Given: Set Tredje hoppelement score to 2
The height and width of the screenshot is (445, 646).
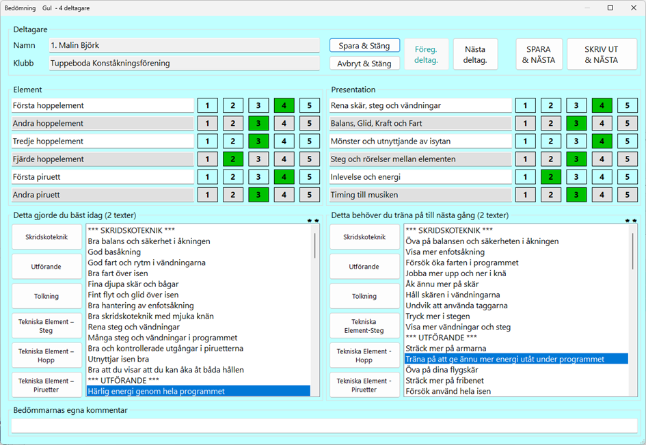Looking at the screenshot, I should tap(233, 141).
